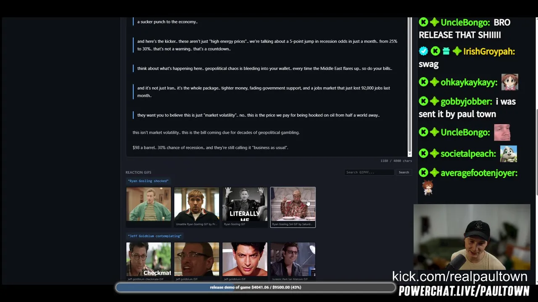Viewport: 538px width, 302px height.
Task: Select the Ryan Gosling green jacket GIF
Action: tap(148, 207)
